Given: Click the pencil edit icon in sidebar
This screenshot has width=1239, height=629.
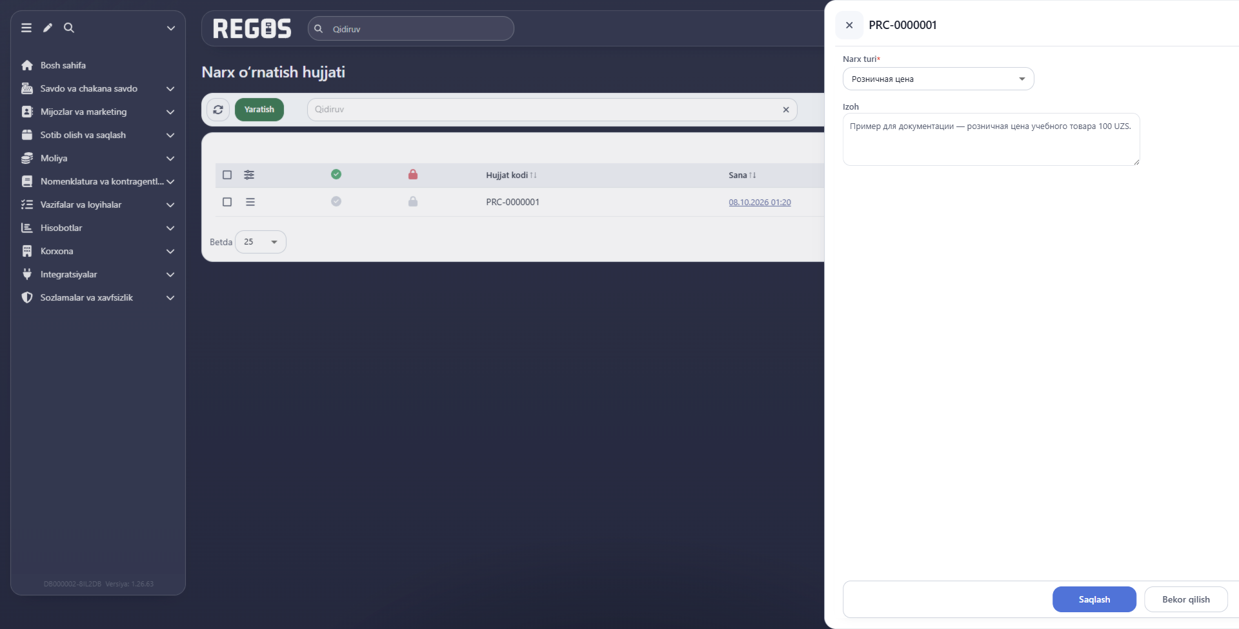Looking at the screenshot, I should (48, 28).
